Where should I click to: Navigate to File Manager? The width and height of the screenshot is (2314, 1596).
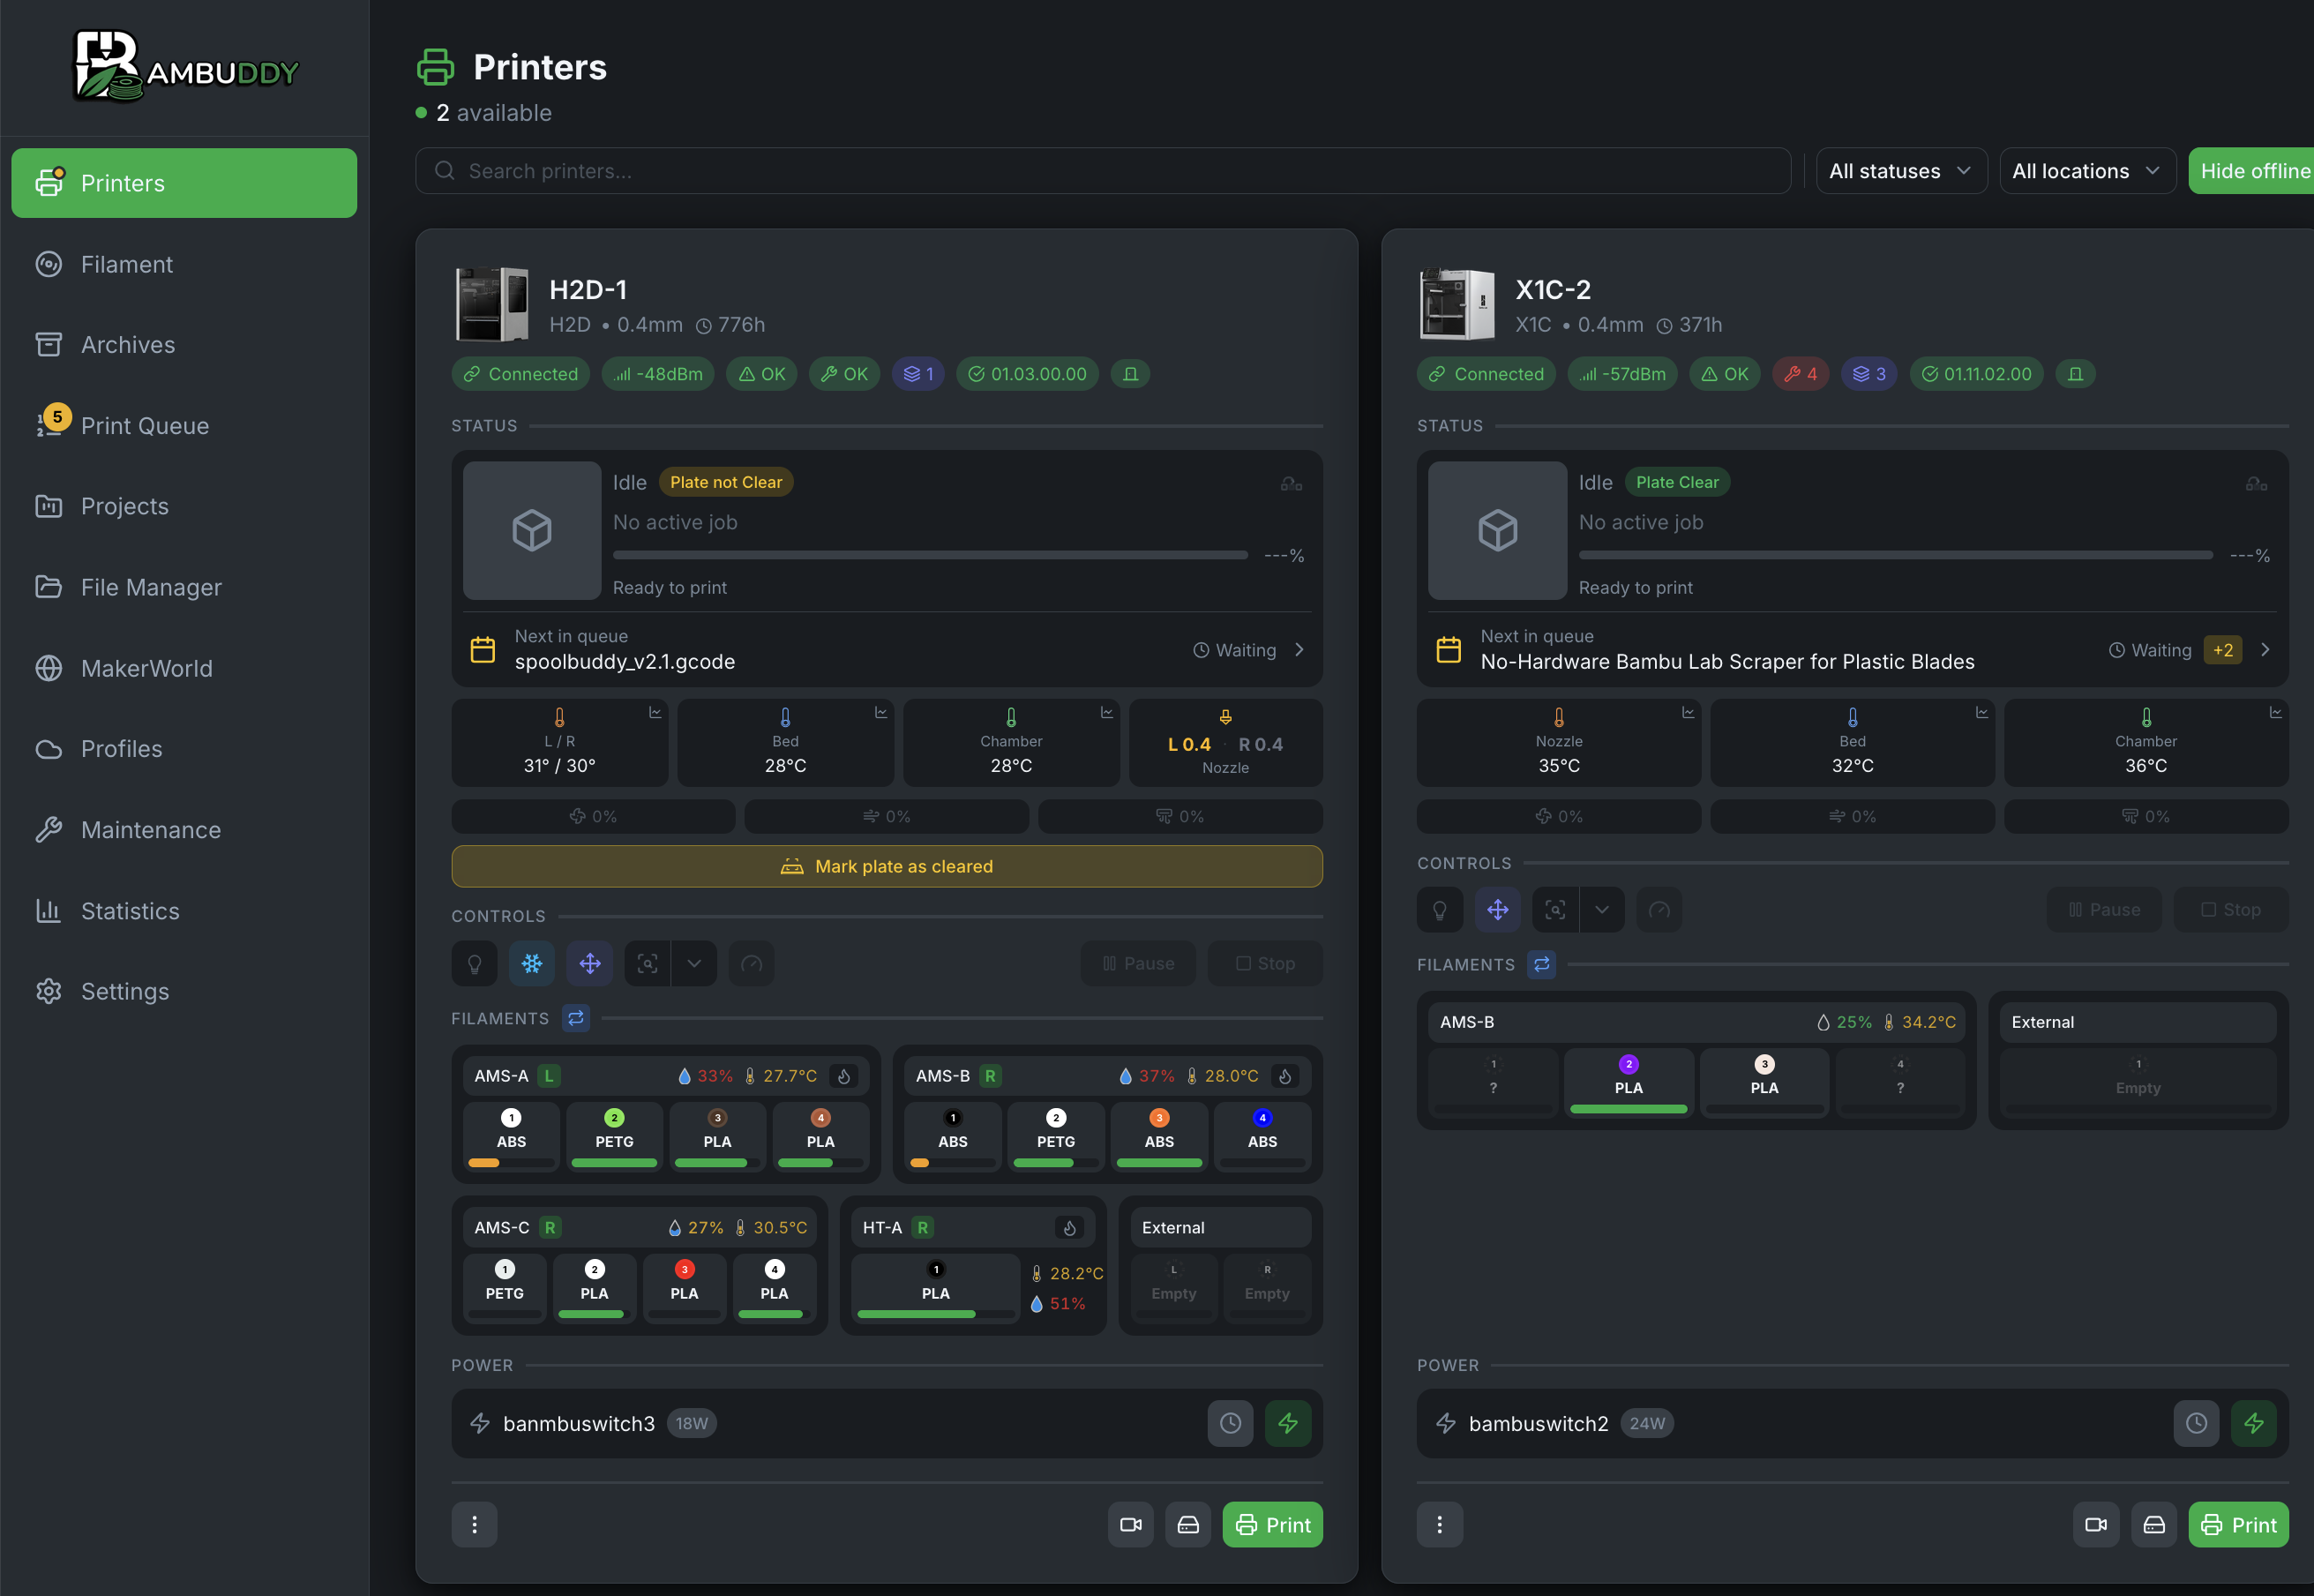click(184, 587)
